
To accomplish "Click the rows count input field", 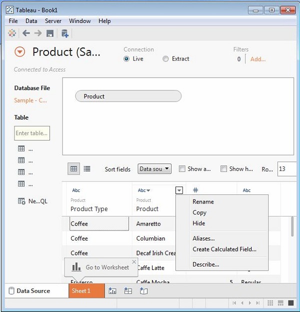I will pyautogui.click(x=286, y=169).
